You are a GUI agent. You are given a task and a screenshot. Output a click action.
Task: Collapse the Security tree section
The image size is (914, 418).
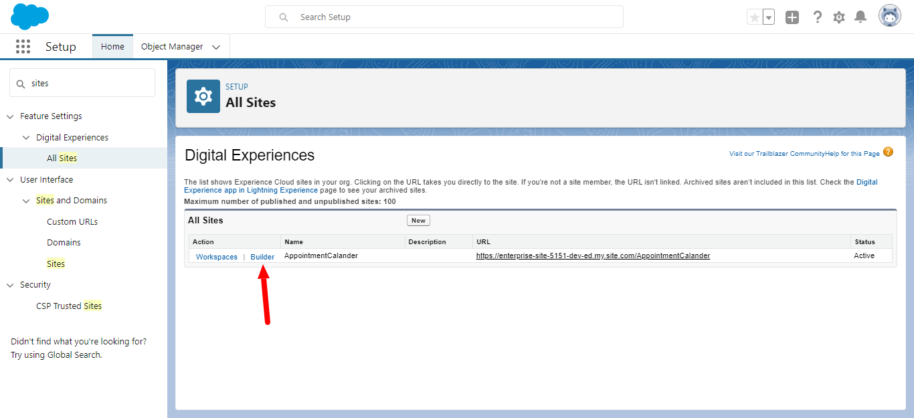coord(10,285)
